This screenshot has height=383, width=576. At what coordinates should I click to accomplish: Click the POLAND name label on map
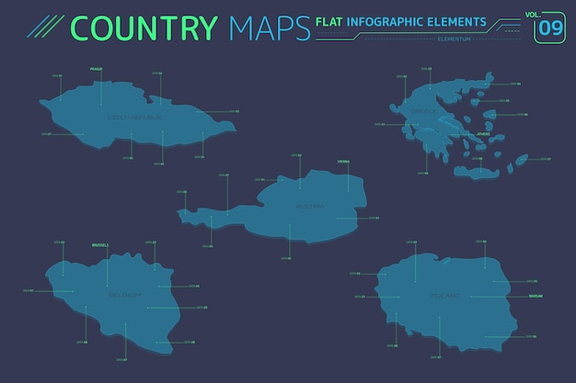click(445, 296)
